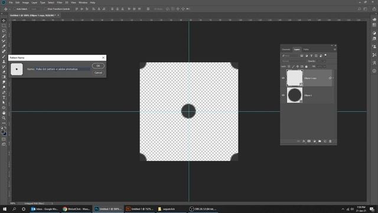The height and width of the screenshot is (213, 378).
Task: Click the add layer style fx icon
Action: [x=304, y=141]
